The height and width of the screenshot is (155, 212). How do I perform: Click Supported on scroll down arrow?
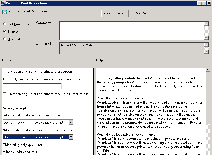pos(206,52)
